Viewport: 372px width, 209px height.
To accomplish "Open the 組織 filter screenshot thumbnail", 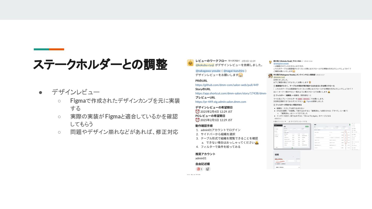I will (x=287, y=160).
